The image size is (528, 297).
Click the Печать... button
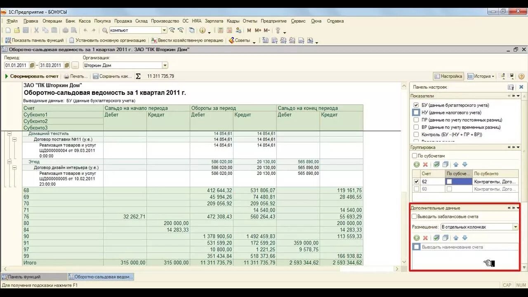click(76, 76)
